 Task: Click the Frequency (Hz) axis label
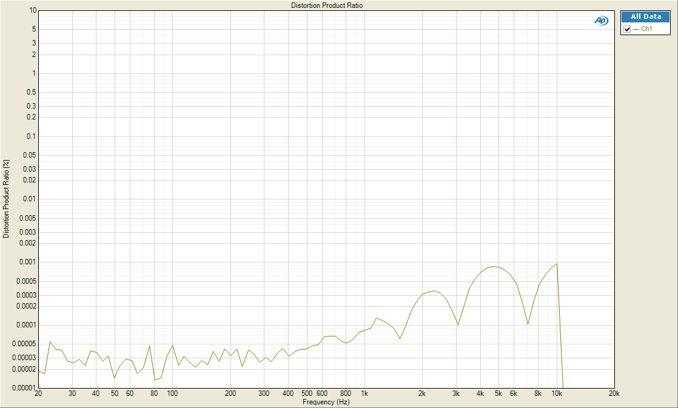[x=326, y=402]
